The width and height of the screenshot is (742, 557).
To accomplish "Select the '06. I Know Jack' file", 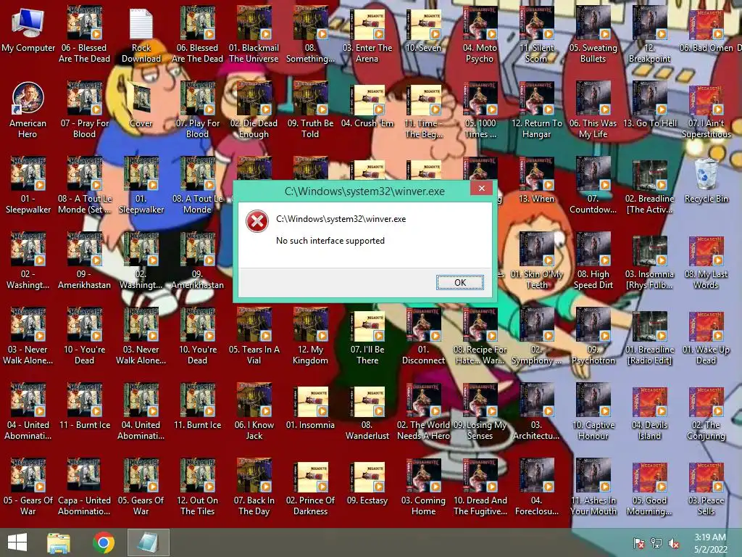I will [254, 412].
